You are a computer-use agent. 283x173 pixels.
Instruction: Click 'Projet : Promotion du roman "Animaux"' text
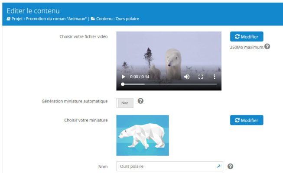(49, 19)
